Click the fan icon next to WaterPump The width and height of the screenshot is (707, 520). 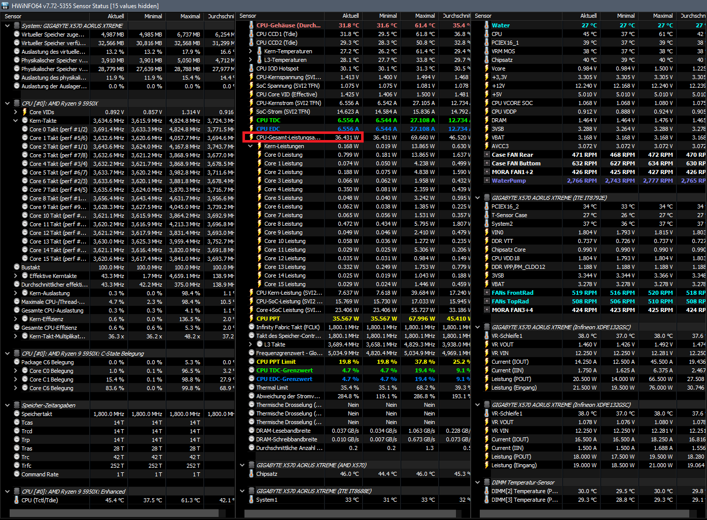click(x=487, y=181)
